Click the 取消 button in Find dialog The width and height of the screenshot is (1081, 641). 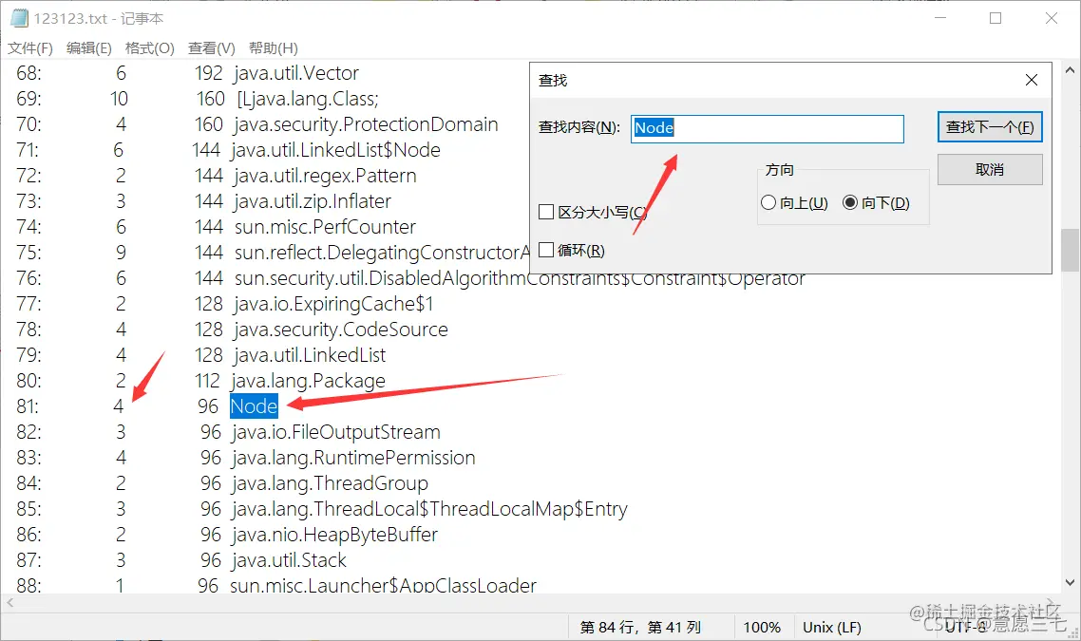[x=989, y=170]
